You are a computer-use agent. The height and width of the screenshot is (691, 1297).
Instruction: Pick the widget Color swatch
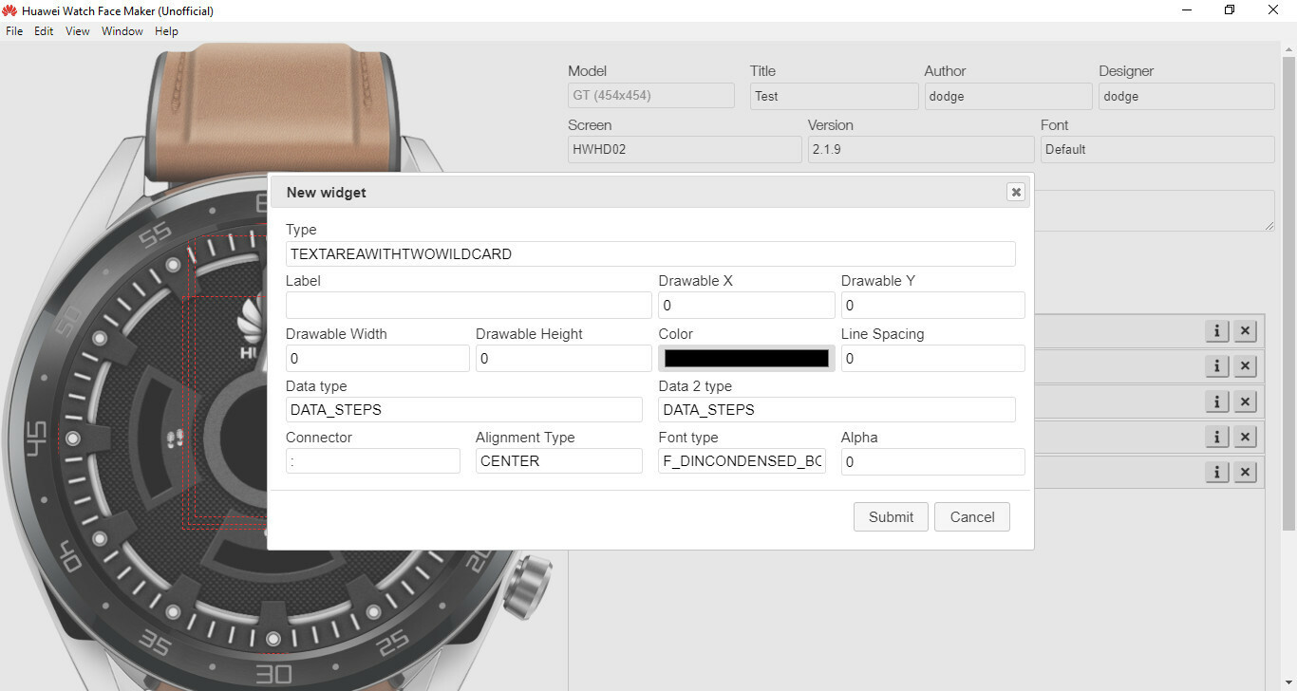point(746,358)
